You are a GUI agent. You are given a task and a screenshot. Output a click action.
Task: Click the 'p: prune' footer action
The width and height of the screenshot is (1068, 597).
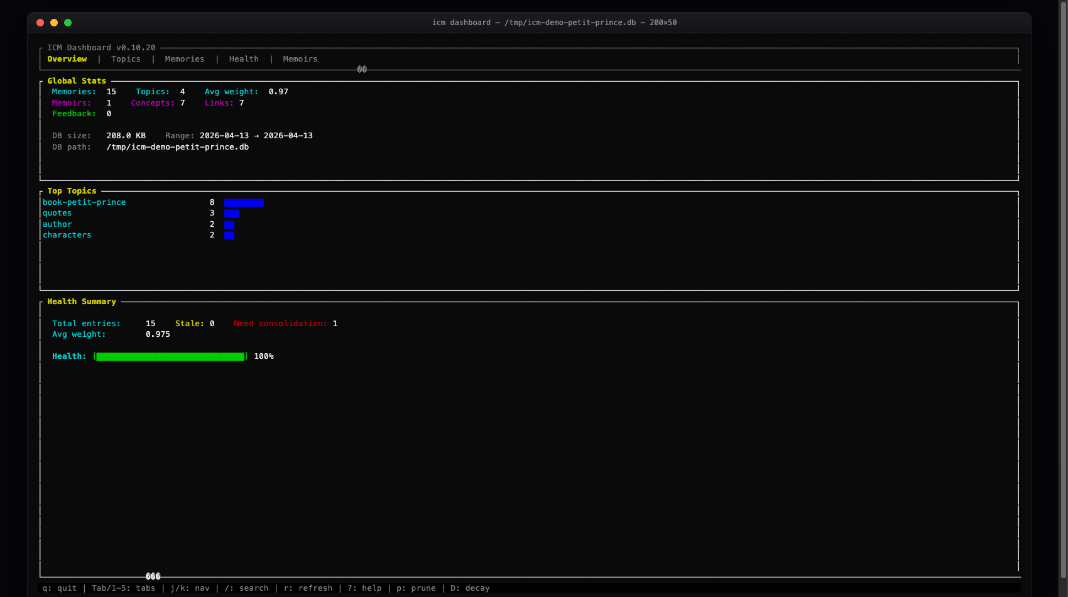point(416,588)
